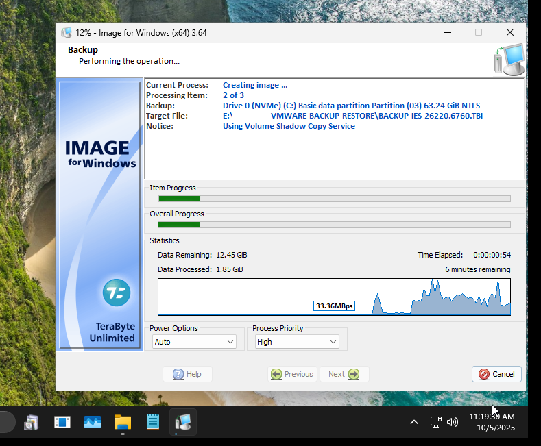
Task: Open Image for Windows from taskbar
Action: (183, 422)
